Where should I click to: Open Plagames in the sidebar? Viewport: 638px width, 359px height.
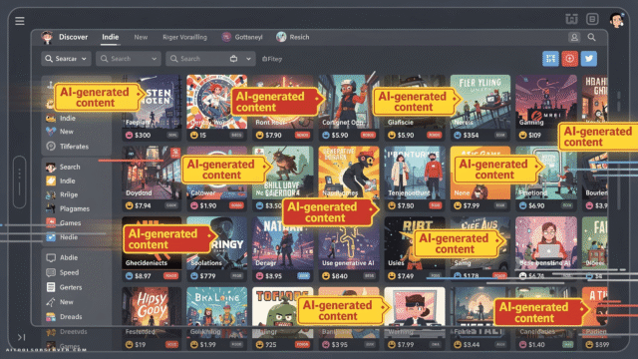(68, 208)
